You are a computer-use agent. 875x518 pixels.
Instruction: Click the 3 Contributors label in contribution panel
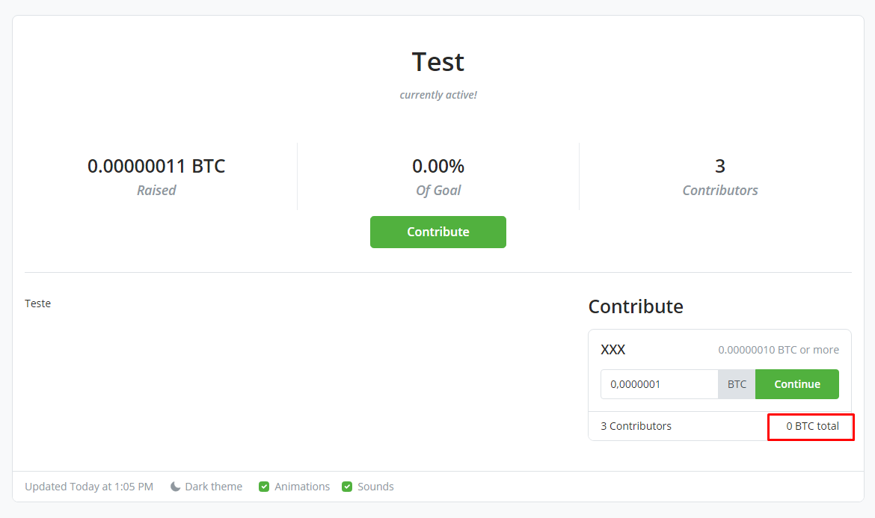(636, 426)
